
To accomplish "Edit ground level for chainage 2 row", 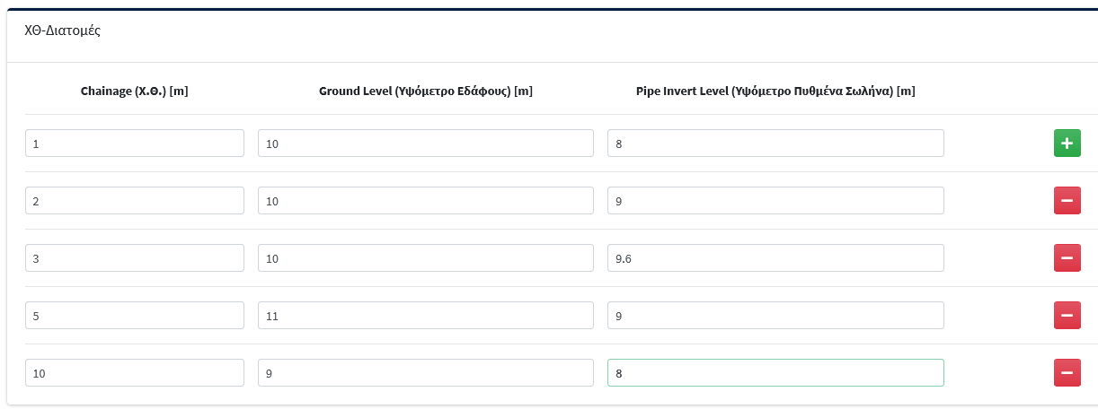I will pyautogui.click(x=425, y=201).
